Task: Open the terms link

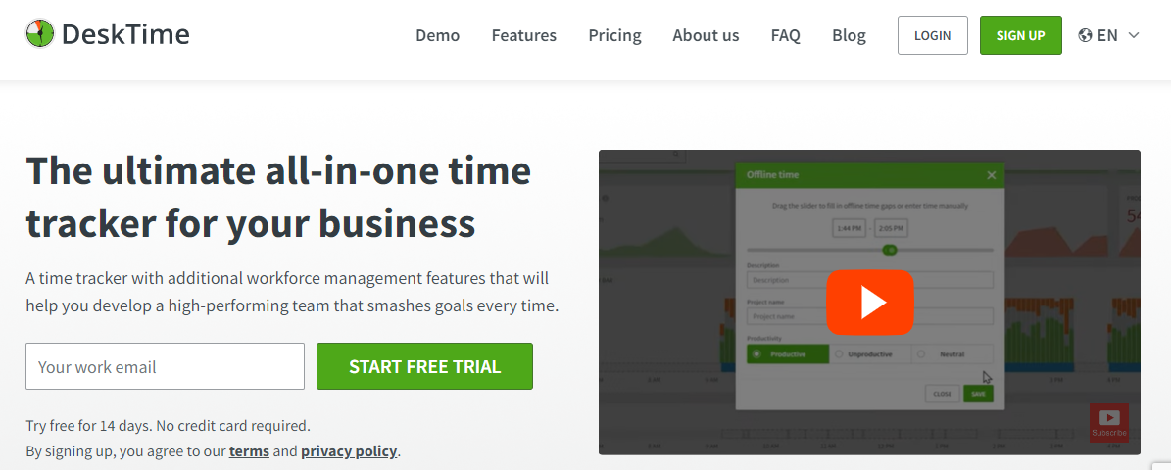Action: (250, 450)
